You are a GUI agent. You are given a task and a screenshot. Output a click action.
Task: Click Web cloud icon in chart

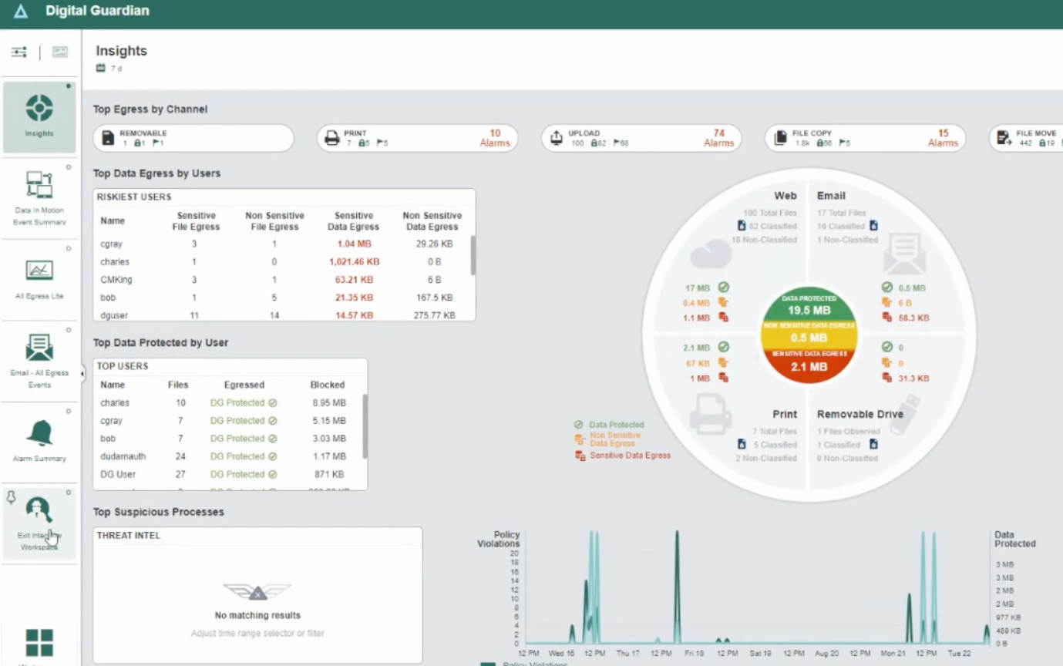(x=711, y=254)
